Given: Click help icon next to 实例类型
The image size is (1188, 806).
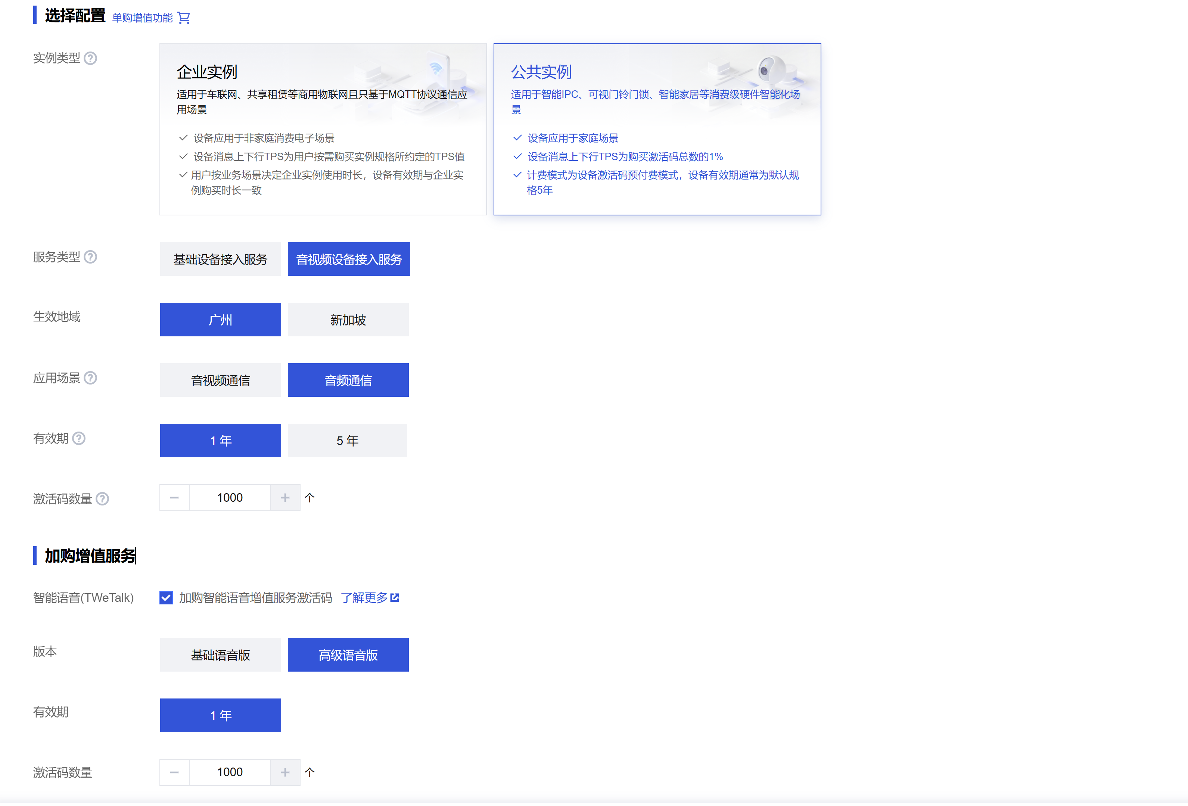Looking at the screenshot, I should point(90,58).
